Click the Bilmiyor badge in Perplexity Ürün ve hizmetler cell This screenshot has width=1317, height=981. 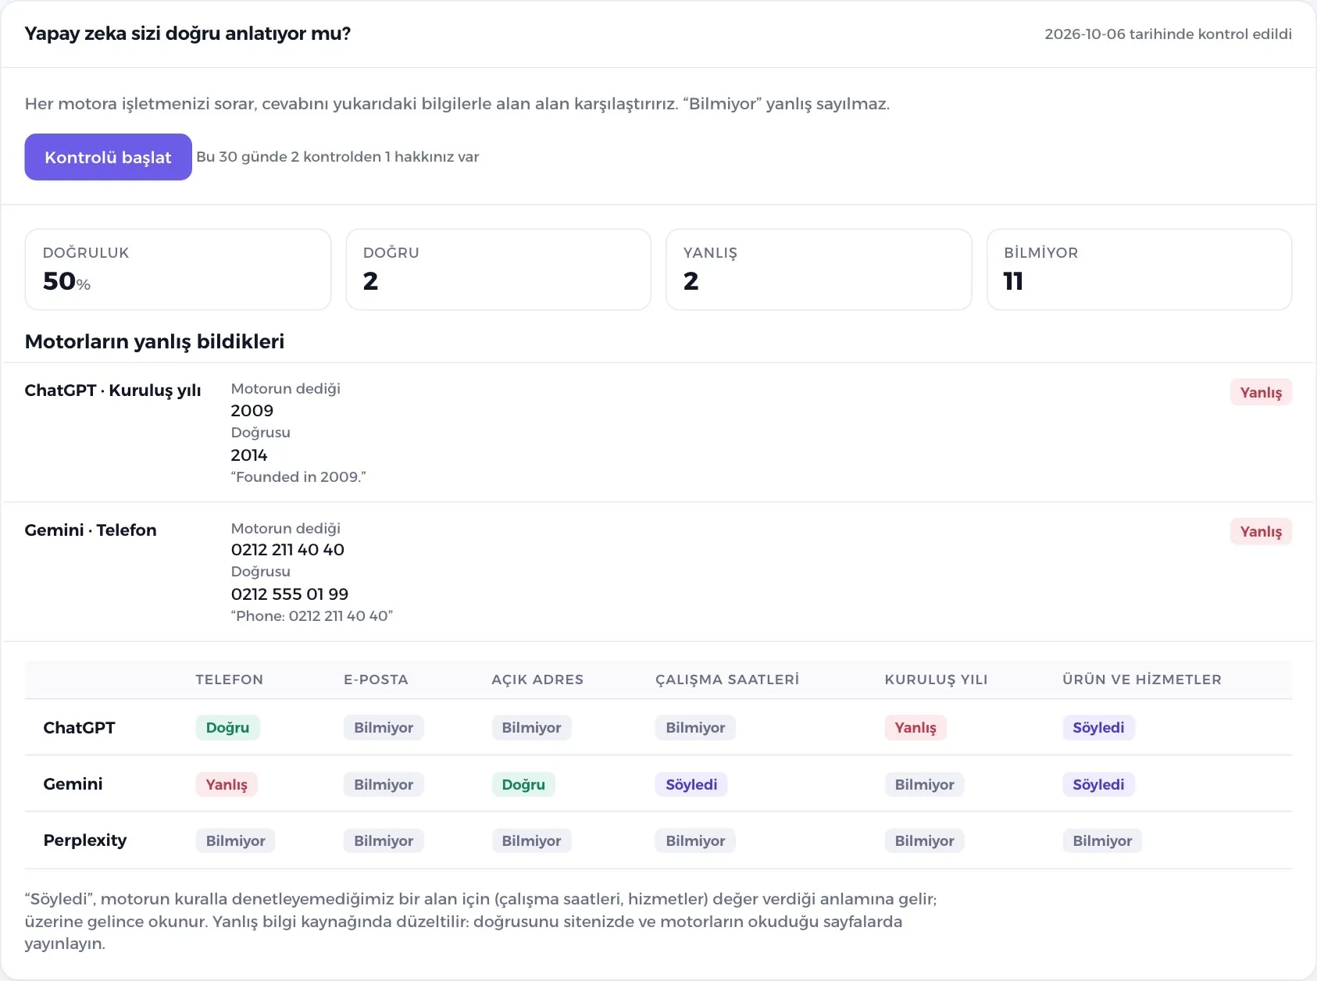click(1102, 840)
